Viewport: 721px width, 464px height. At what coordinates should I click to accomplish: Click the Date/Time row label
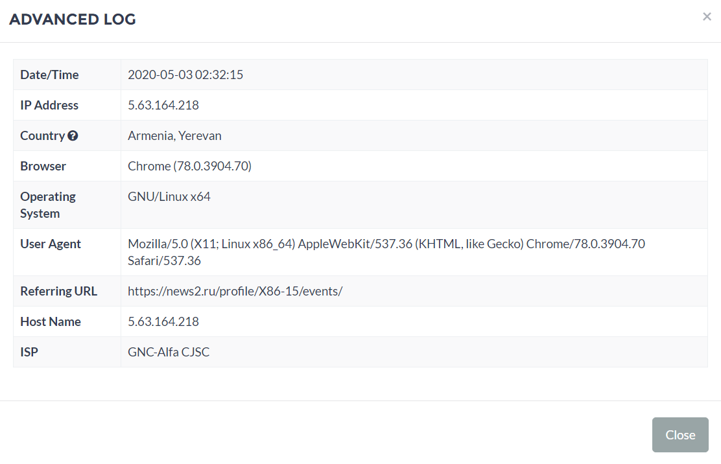pos(49,75)
